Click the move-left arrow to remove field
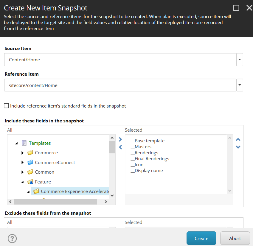The image size is (253, 246). [120, 147]
